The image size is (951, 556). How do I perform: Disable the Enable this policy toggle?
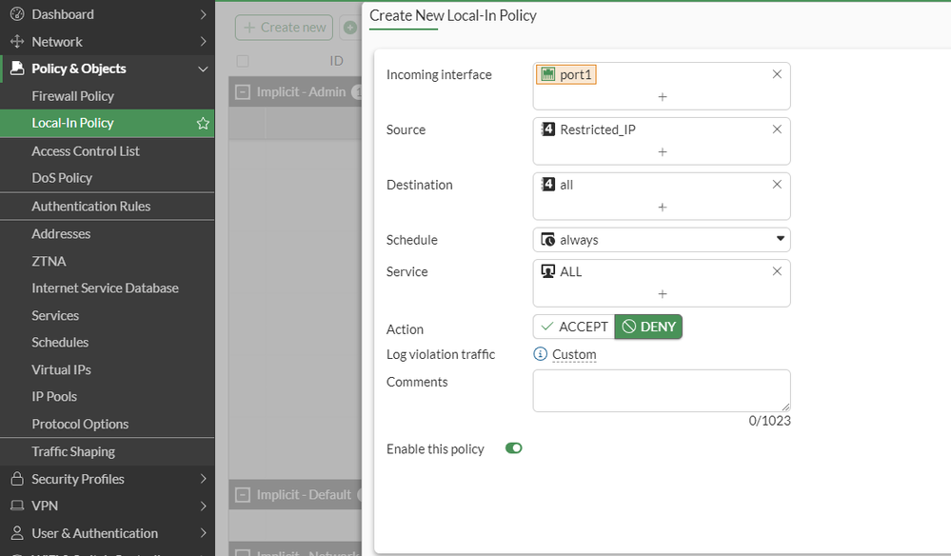click(514, 448)
